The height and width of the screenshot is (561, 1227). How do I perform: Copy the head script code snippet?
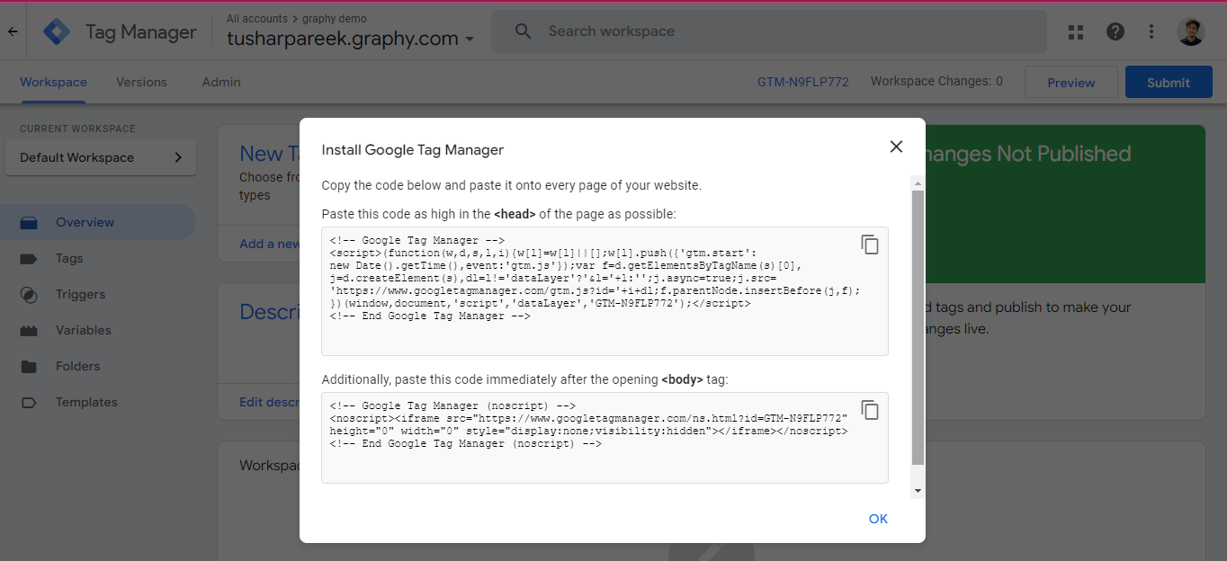[869, 245]
